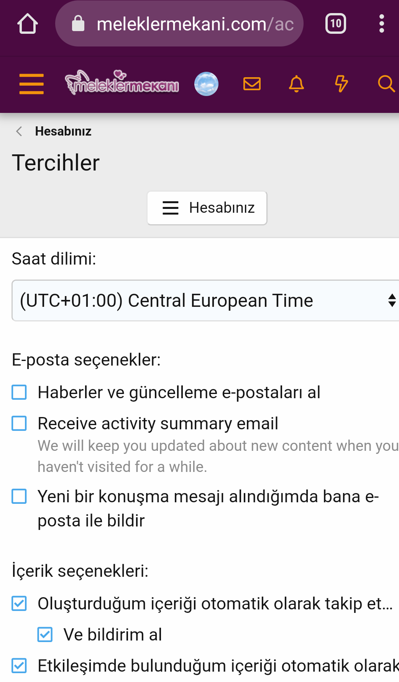Uncheck Oluşturduğum içeriği otomatik takip et
This screenshot has height=682, width=399.
point(19,603)
